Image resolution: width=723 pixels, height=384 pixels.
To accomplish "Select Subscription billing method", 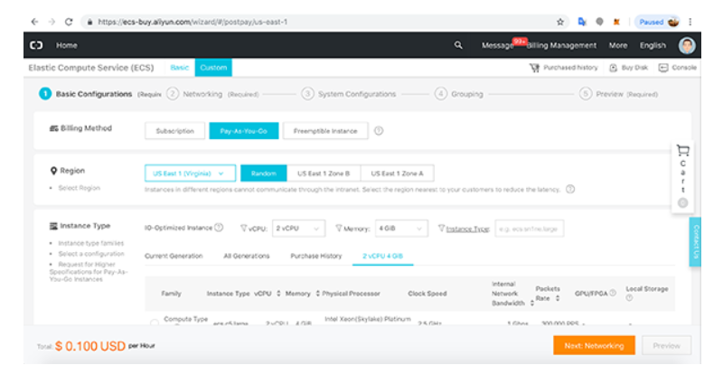I will click(174, 131).
